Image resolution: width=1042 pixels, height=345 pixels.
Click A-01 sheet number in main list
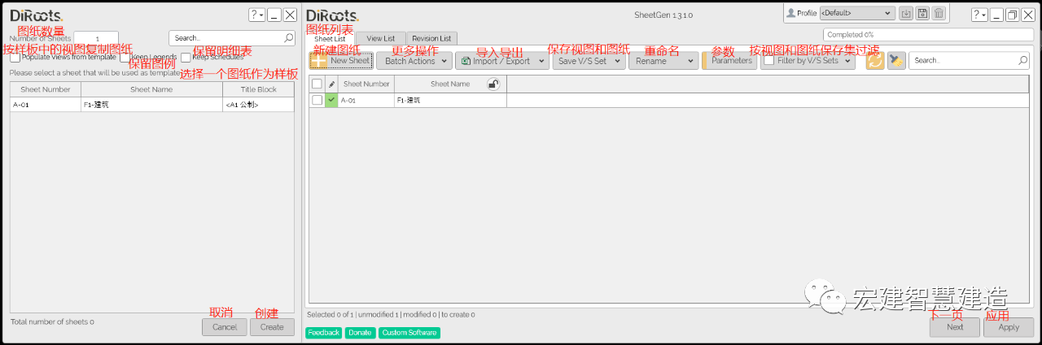366,100
